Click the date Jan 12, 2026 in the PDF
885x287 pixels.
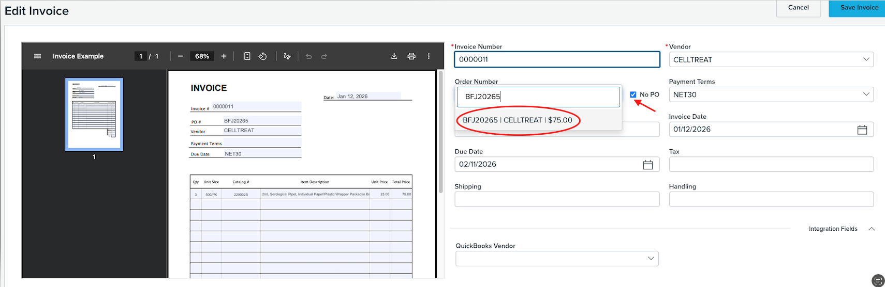(352, 97)
